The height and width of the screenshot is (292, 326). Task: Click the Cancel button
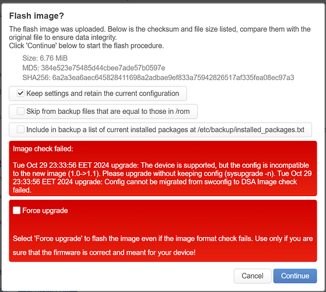click(253, 276)
